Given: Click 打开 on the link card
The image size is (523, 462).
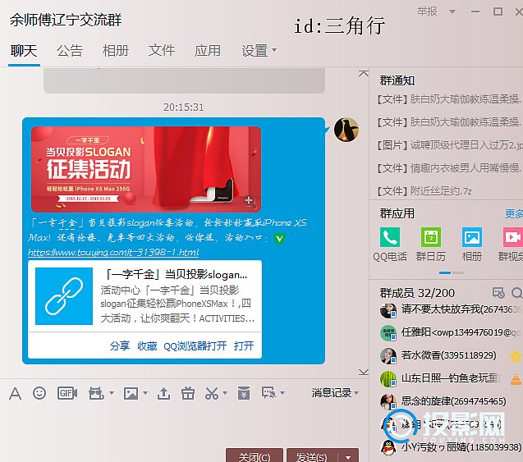Looking at the screenshot, I should tap(244, 346).
